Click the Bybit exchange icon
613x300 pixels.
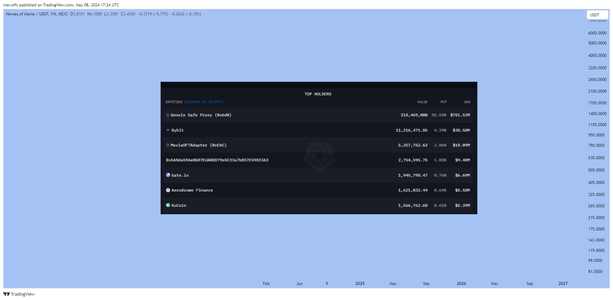[x=168, y=130]
